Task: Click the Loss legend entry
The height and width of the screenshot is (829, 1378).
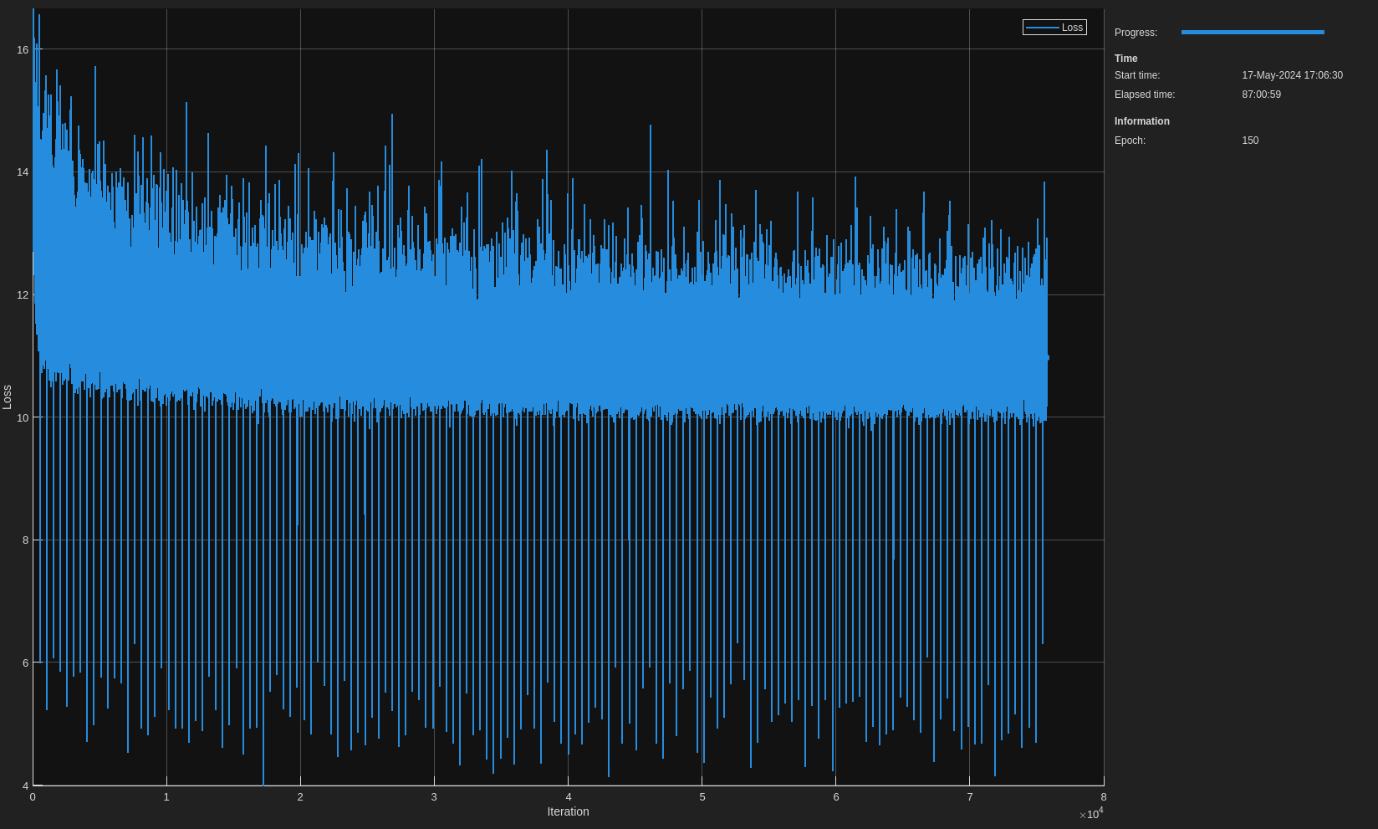Action: click(1054, 28)
